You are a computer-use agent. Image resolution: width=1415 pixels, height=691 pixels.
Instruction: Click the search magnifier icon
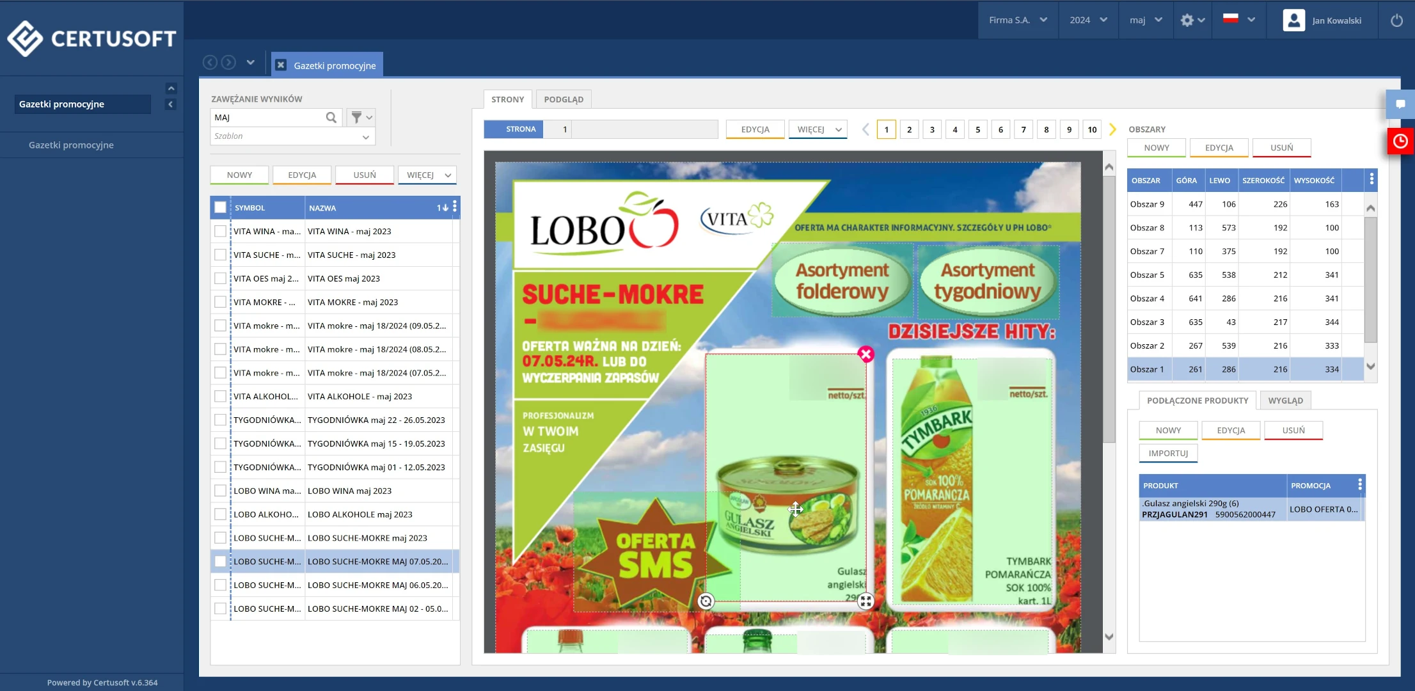[331, 118]
